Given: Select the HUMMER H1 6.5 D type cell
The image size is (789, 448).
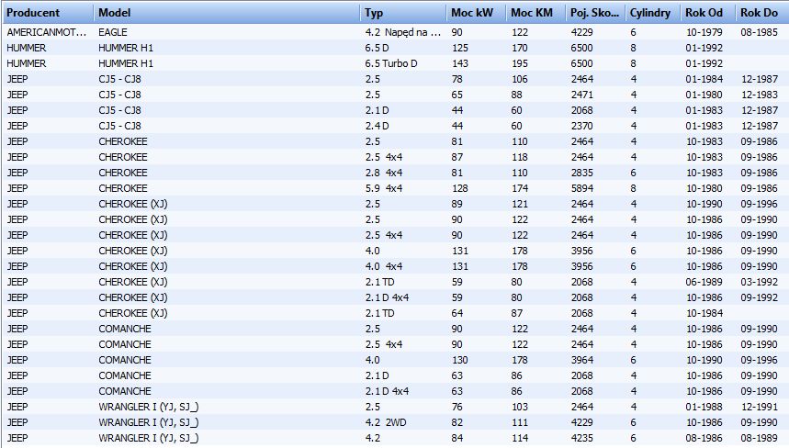Looking at the screenshot, I should click(x=377, y=48).
